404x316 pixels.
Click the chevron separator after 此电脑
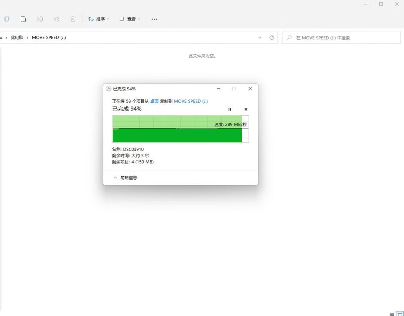point(27,38)
